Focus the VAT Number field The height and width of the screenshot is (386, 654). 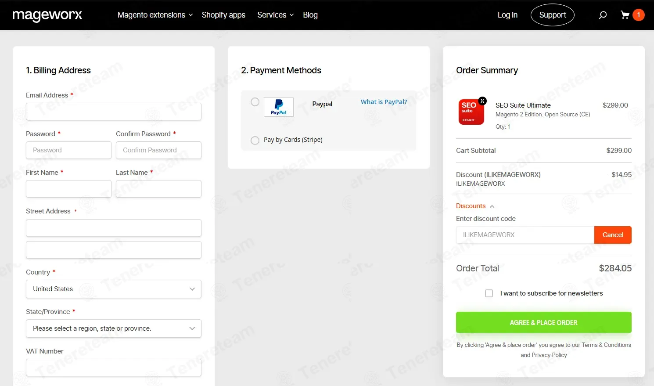point(114,368)
